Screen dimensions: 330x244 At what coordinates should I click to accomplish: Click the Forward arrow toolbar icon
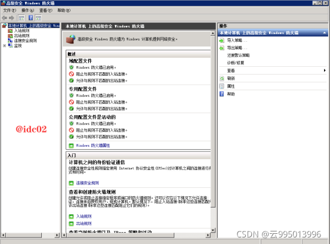tap(11, 18)
